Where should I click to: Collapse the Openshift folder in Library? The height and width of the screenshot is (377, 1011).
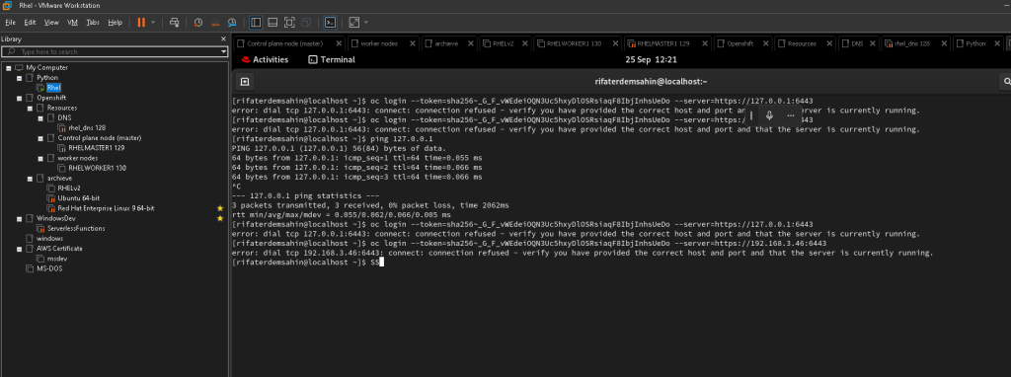pos(20,98)
